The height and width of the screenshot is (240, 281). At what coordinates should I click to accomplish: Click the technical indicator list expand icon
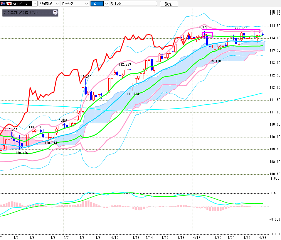click(55, 13)
